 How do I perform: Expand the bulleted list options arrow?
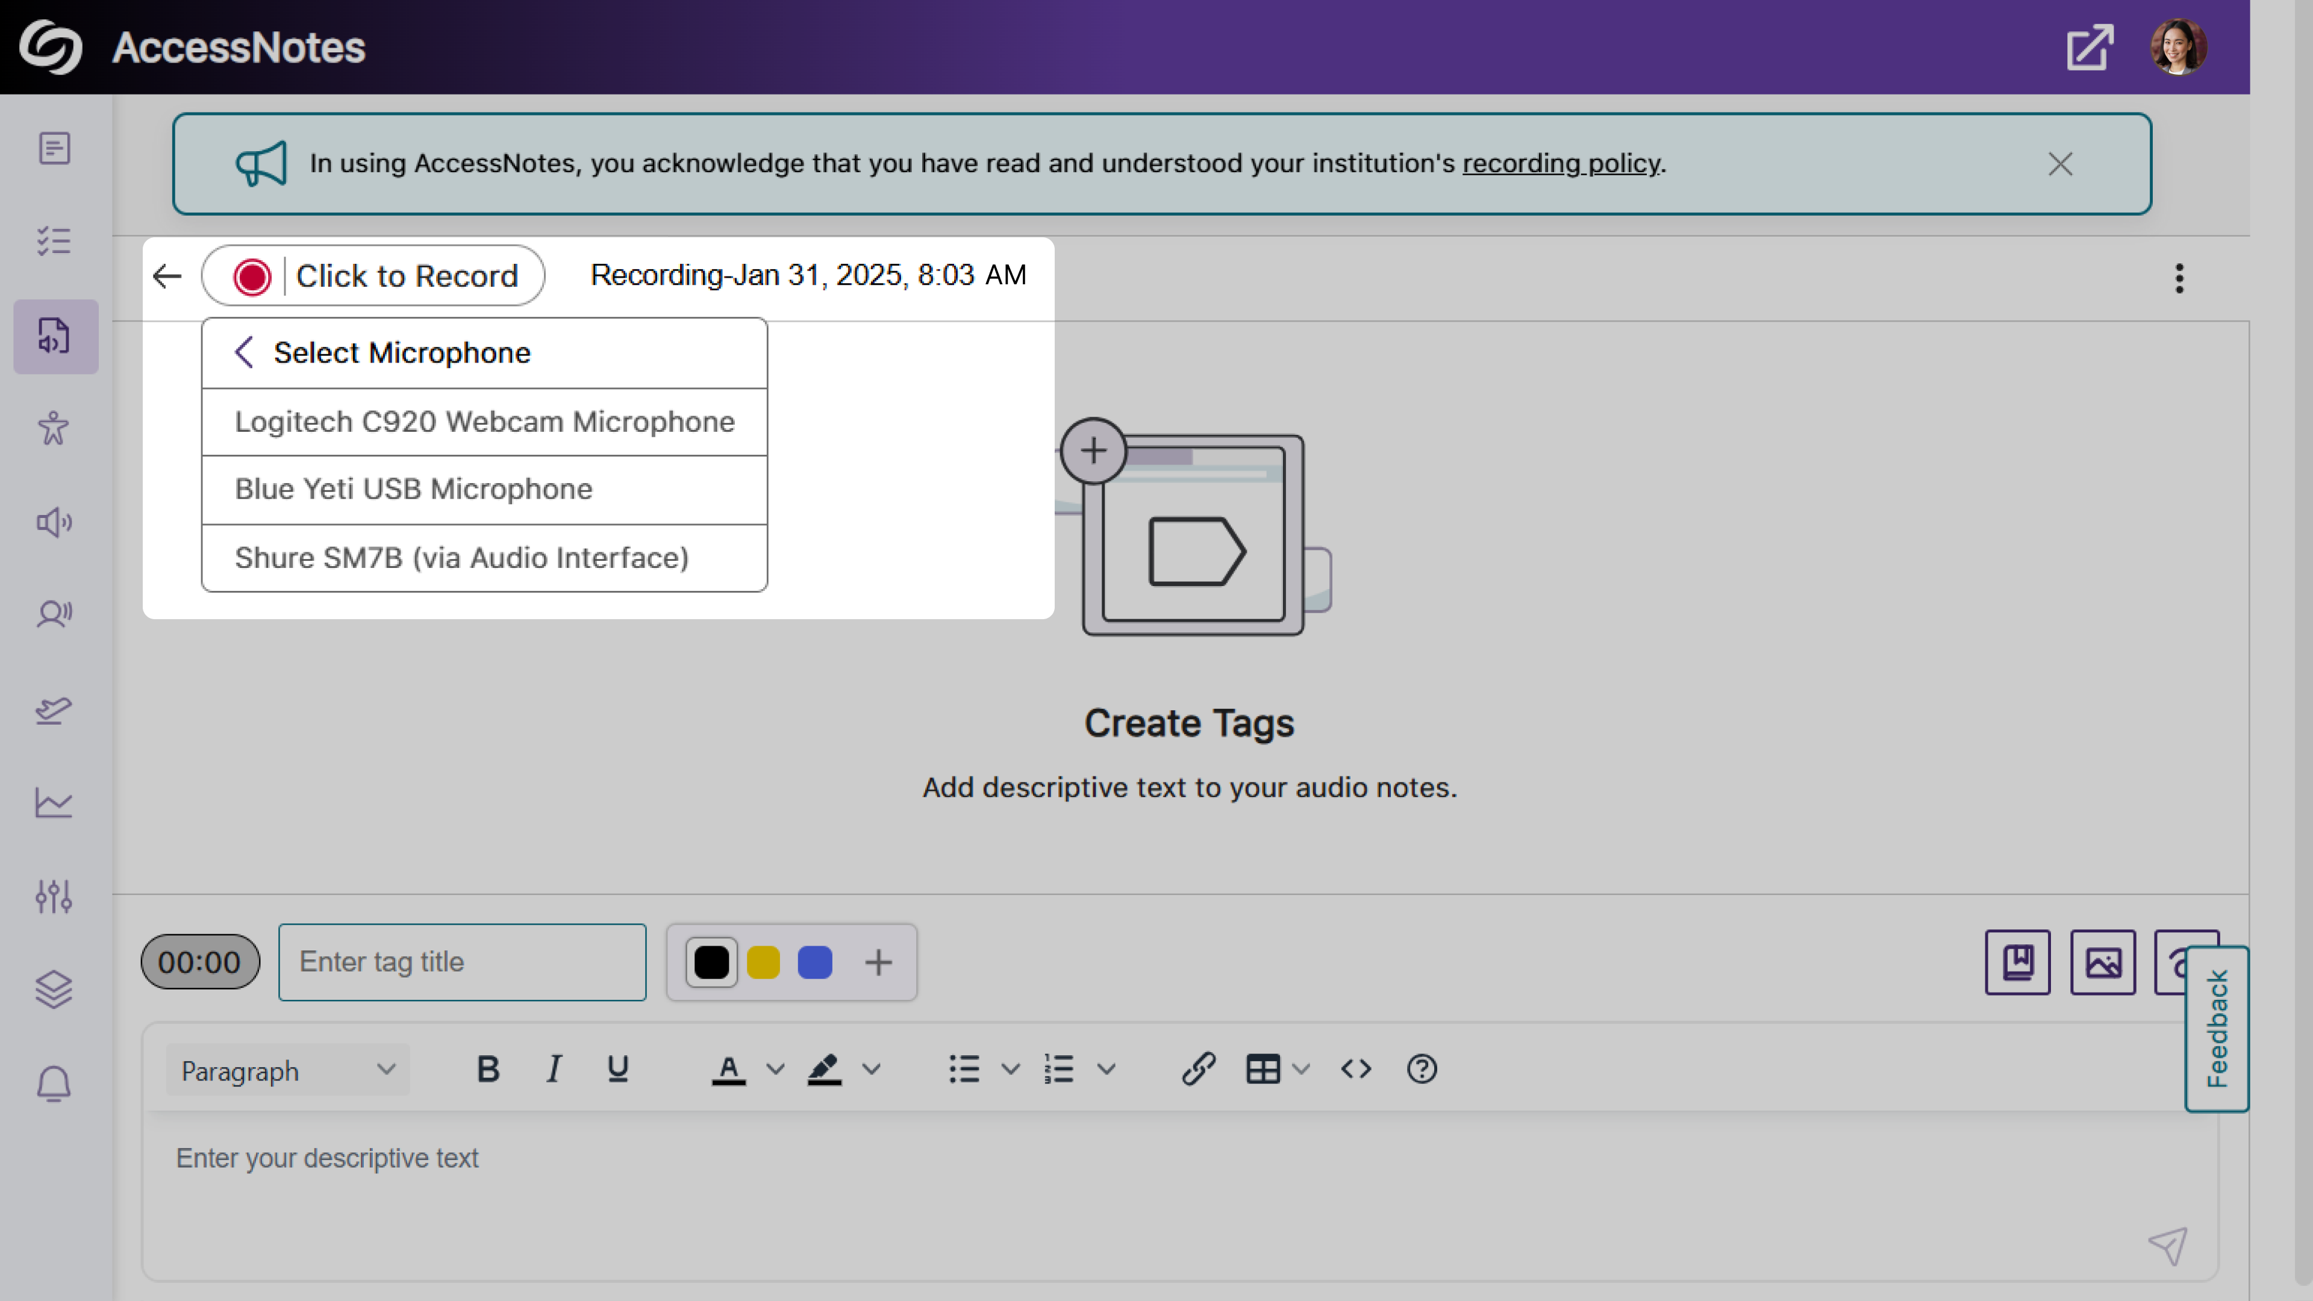tap(1010, 1069)
